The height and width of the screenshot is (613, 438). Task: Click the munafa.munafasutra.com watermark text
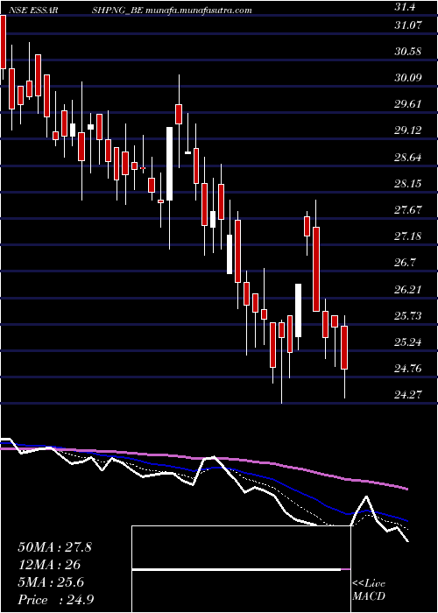click(199, 11)
